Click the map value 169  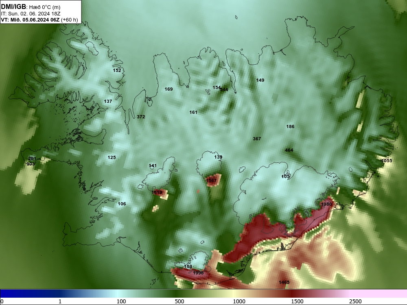pyautogui.click(x=169, y=89)
